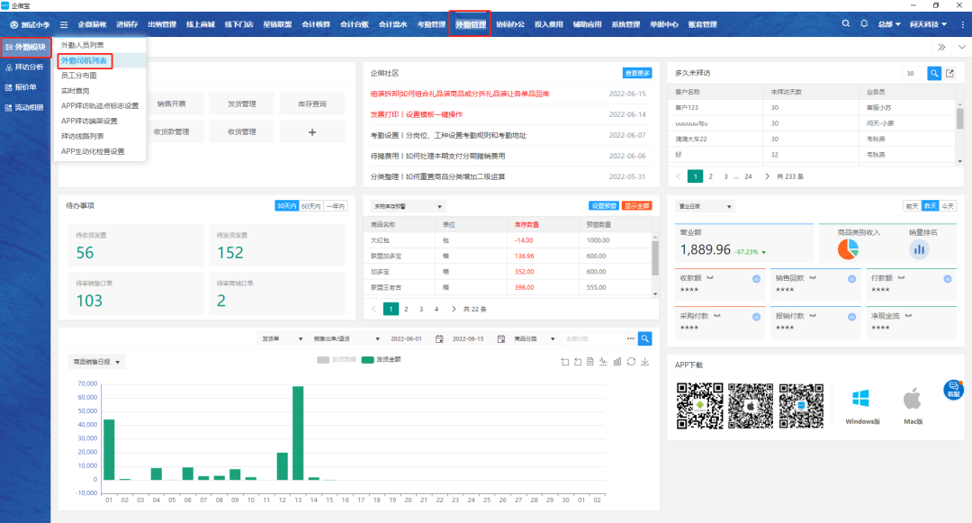Show hidden 收款额 amount via eye icon
Image resolution: width=972 pixels, height=523 pixels.
pyautogui.click(x=710, y=278)
